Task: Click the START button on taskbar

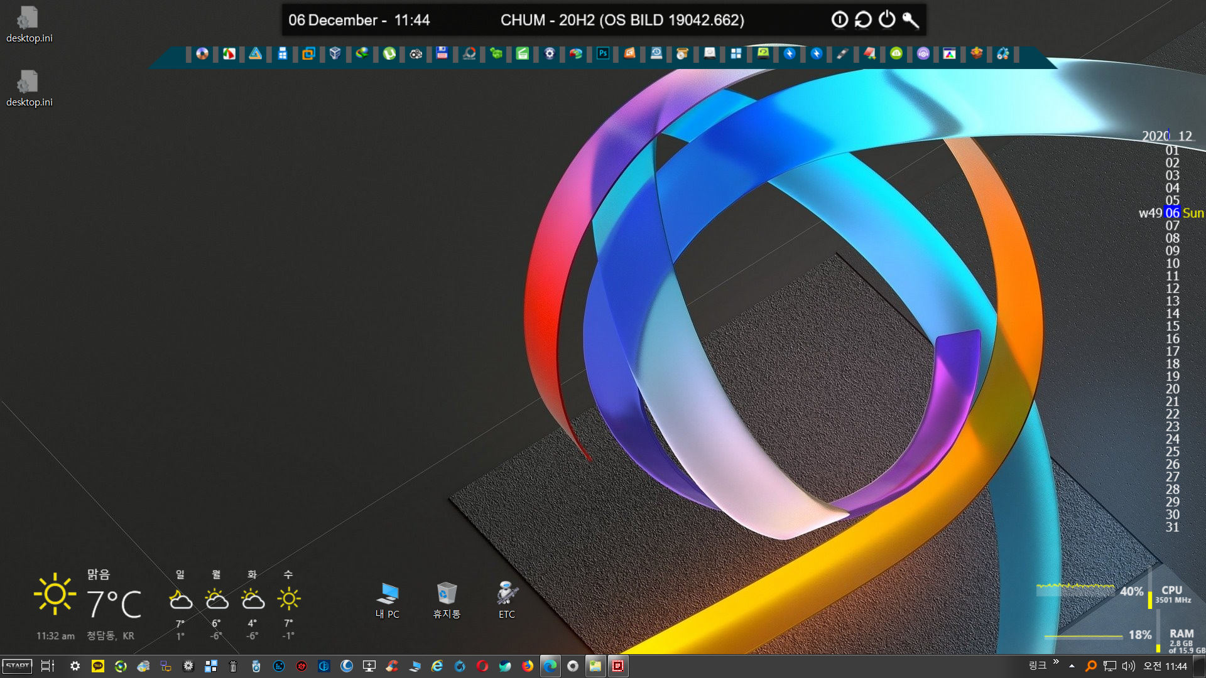Action: pos(18,666)
